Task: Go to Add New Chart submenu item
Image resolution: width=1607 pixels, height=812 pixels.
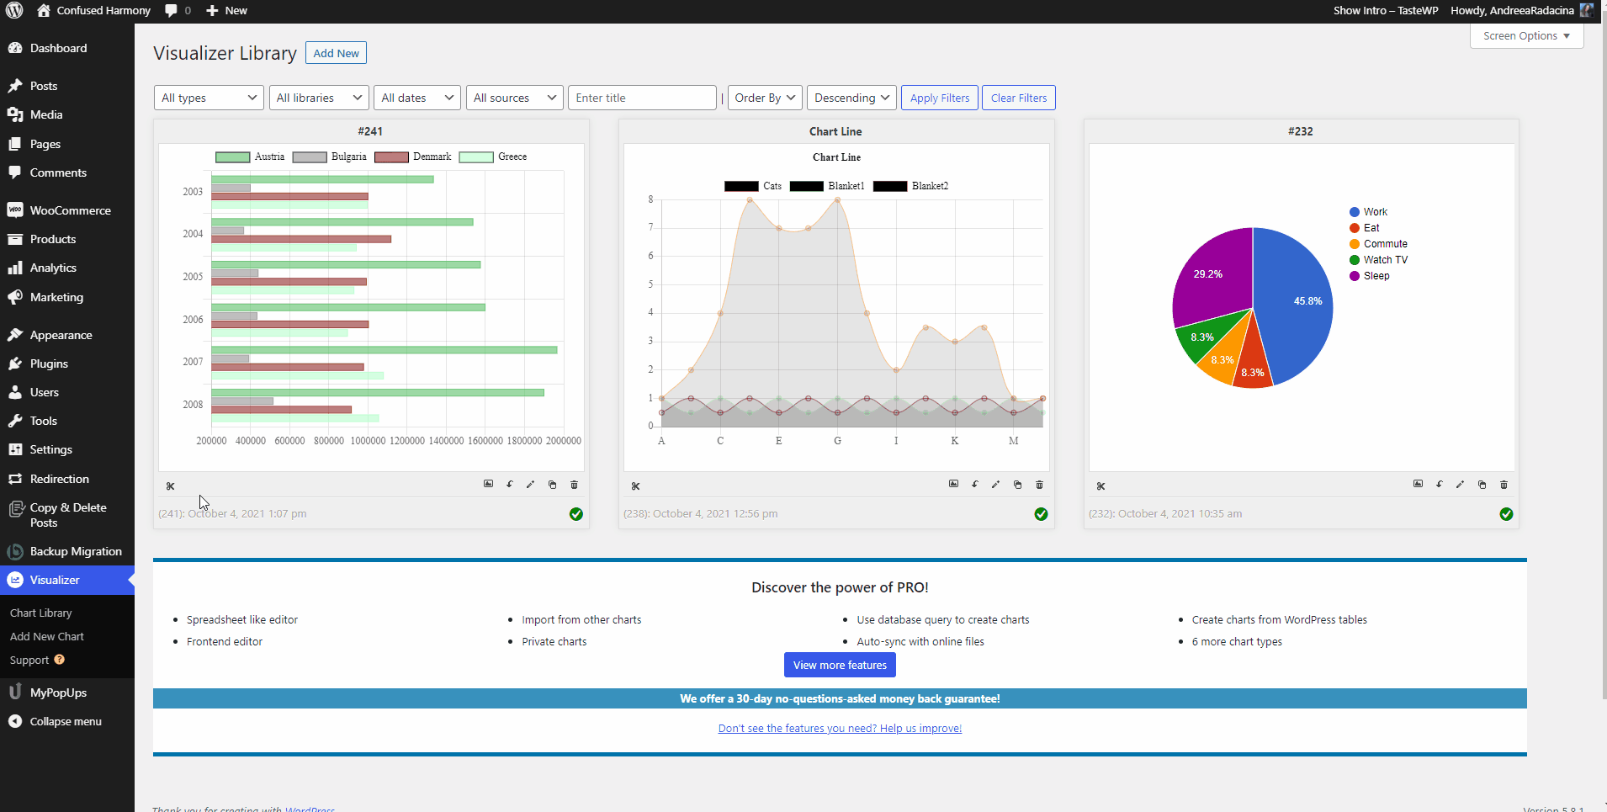Action: click(x=47, y=637)
